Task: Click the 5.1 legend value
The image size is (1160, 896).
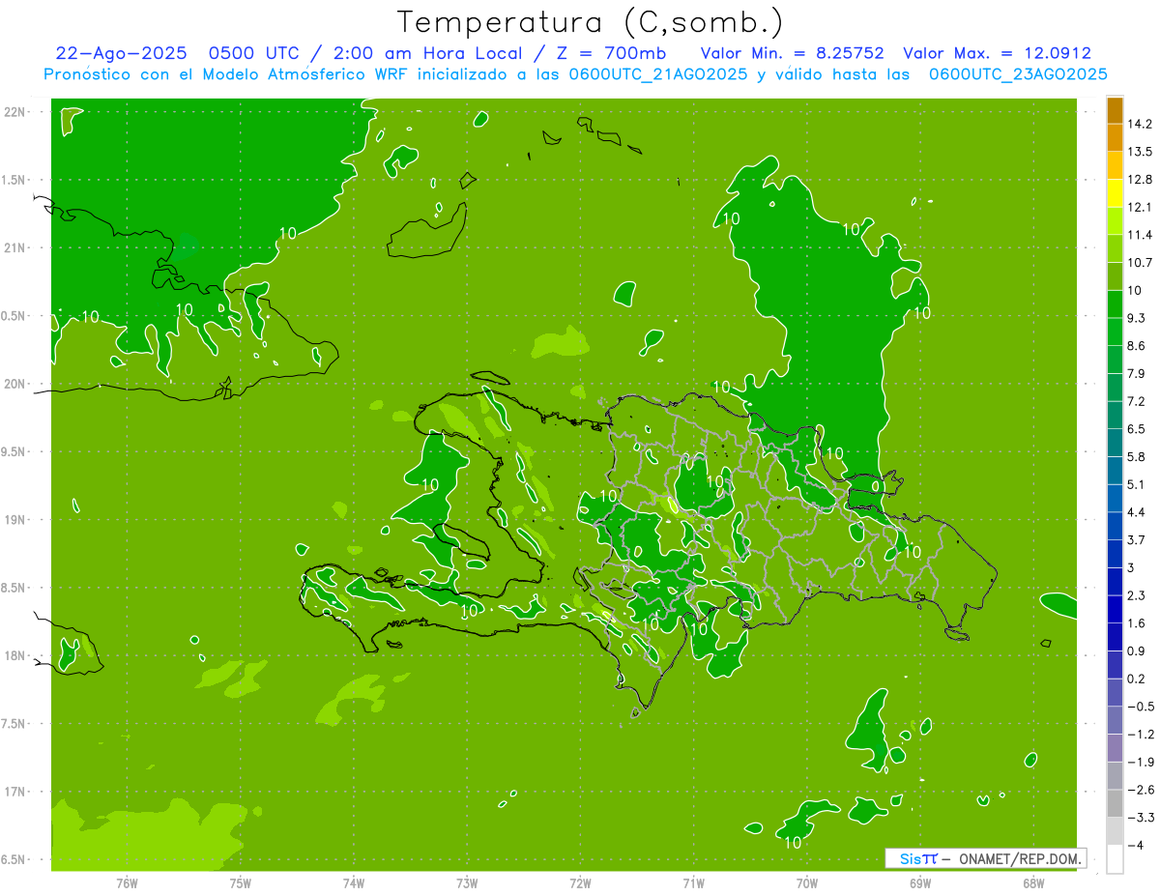Action: pyautogui.click(x=1136, y=484)
